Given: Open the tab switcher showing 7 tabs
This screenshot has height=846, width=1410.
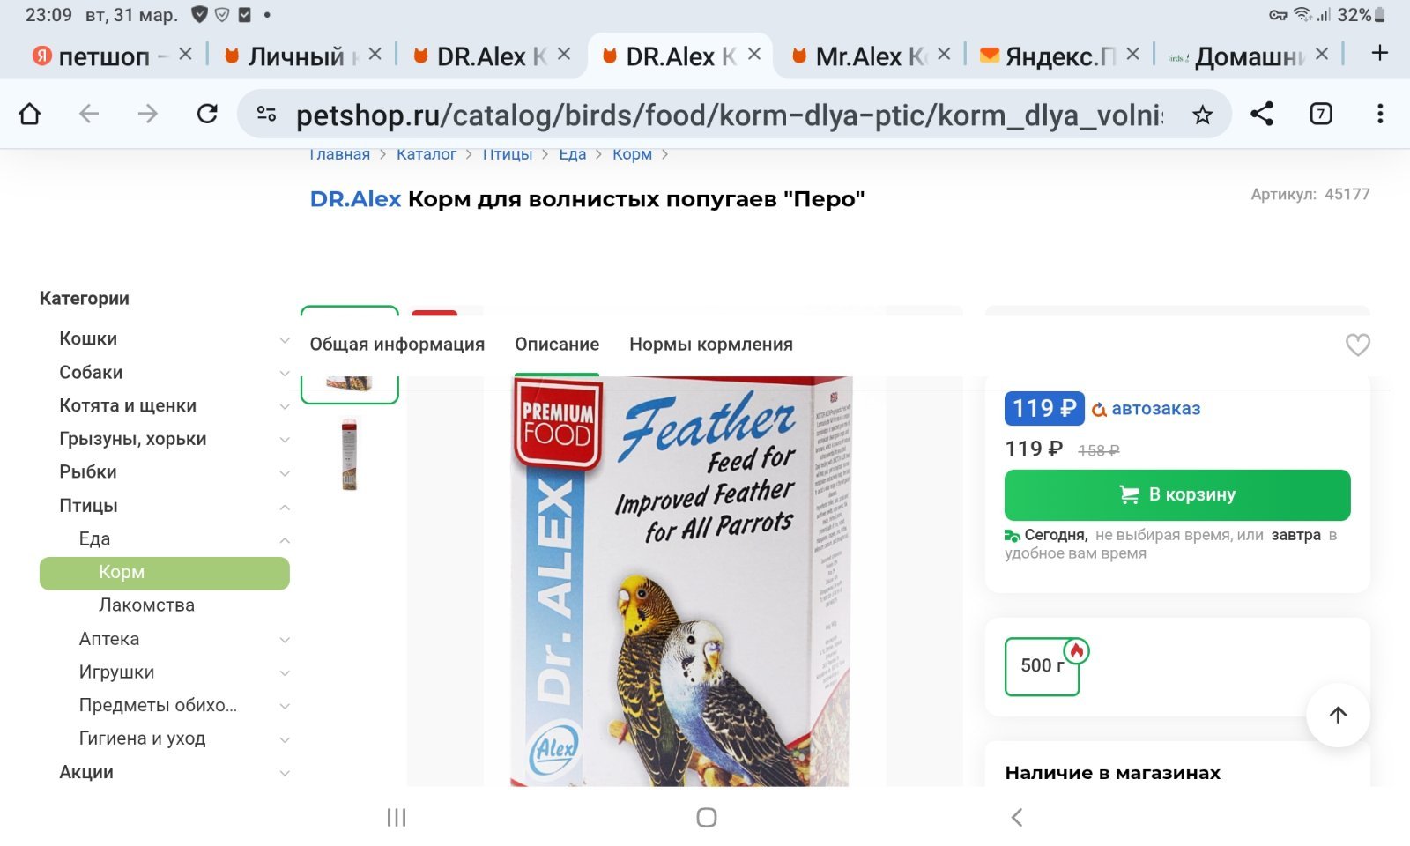Looking at the screenshot, I should (x=1321, y=114).
